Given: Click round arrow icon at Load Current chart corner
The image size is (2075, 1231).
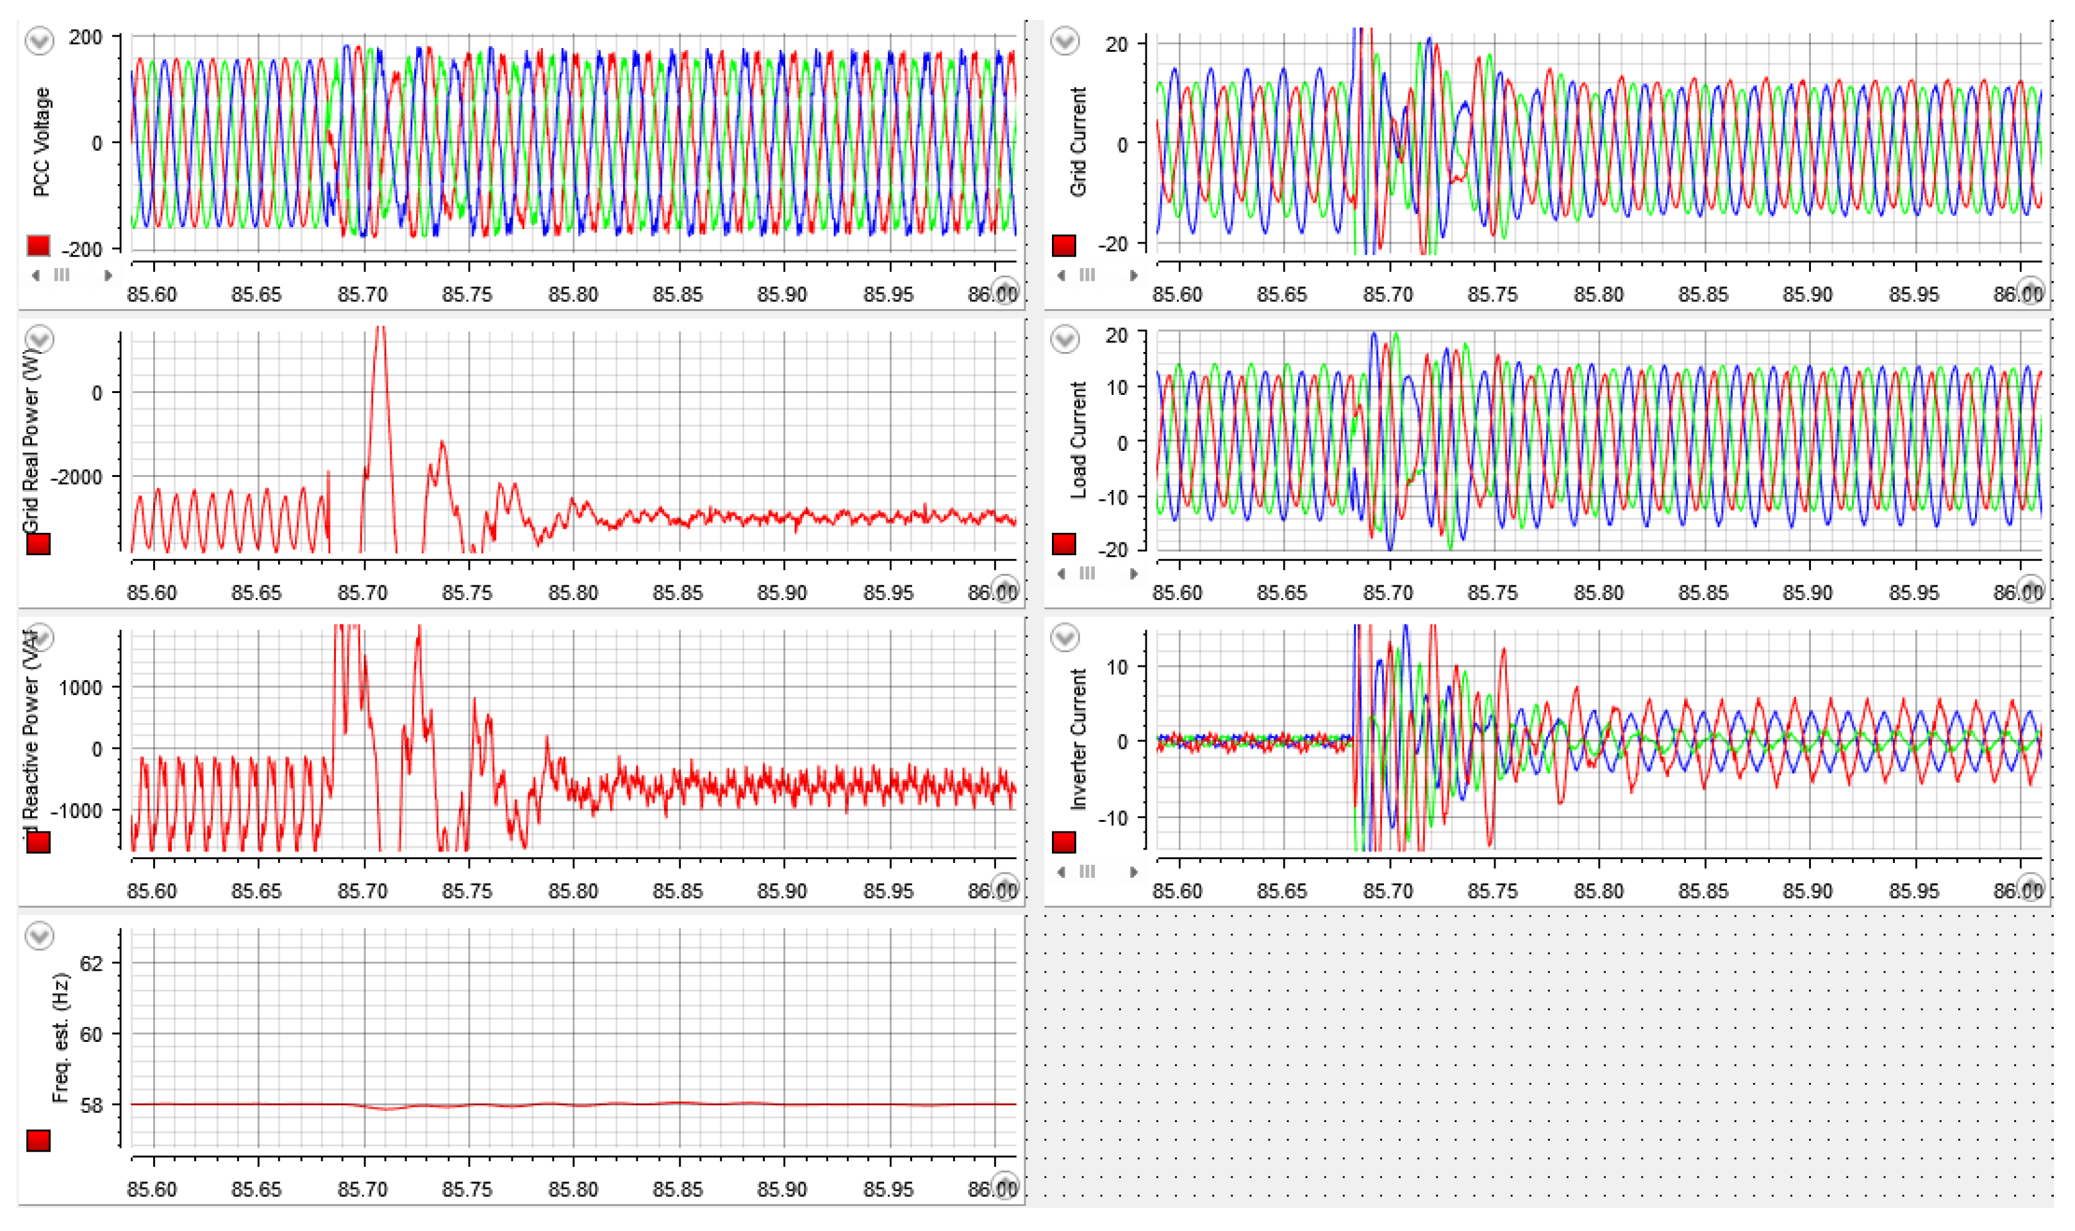Looking at the screenshot, I should (2030, 589).
